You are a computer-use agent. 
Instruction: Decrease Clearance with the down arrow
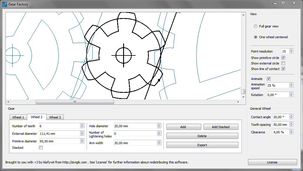pyautogui.click(x=291, y=133)
